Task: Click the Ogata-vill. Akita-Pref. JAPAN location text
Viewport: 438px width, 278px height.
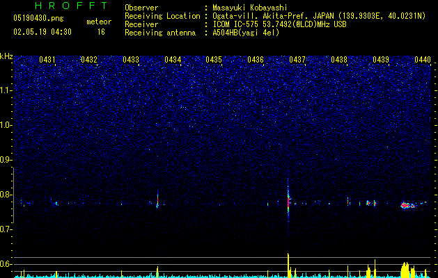Action: tap(273, 16)
